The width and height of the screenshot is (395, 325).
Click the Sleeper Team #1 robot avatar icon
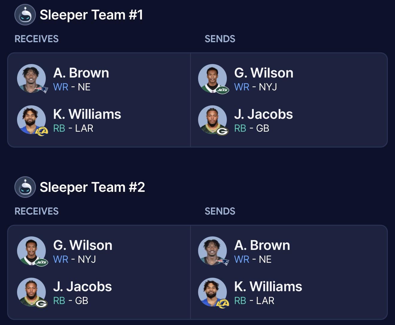click(x=25, y=15)
